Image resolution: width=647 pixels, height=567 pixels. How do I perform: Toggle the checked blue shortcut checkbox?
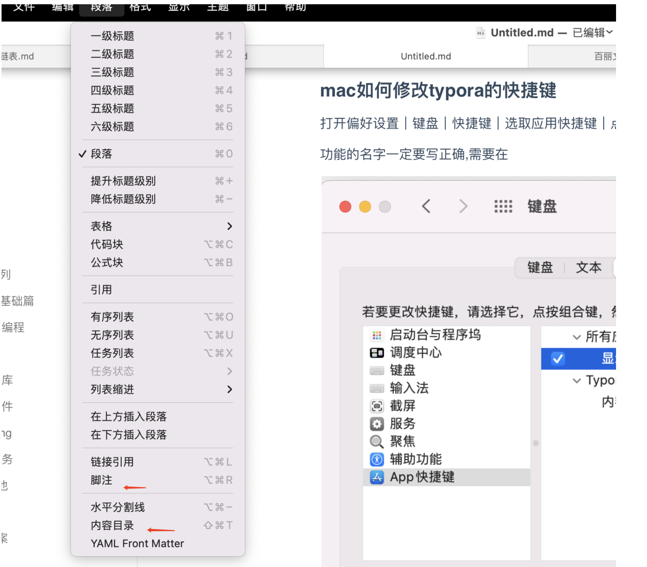558,359
